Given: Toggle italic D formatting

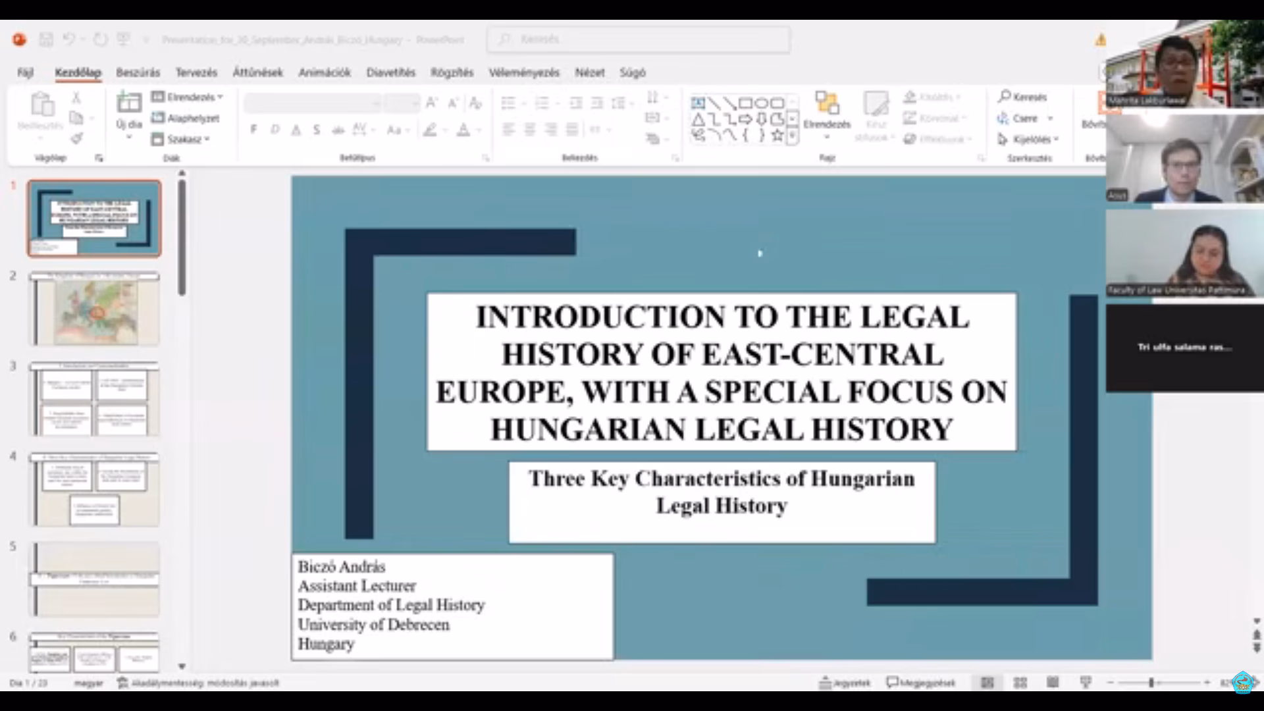Looking at the screenshot, I should click(x=275, y=130).
